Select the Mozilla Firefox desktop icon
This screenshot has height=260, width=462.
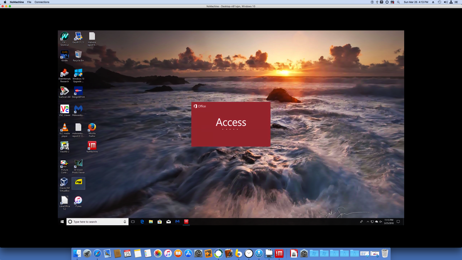tap(92, 130)
